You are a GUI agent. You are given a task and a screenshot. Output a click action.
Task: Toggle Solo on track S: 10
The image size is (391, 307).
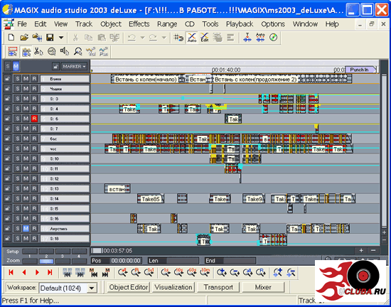click(x=17, y=158)
